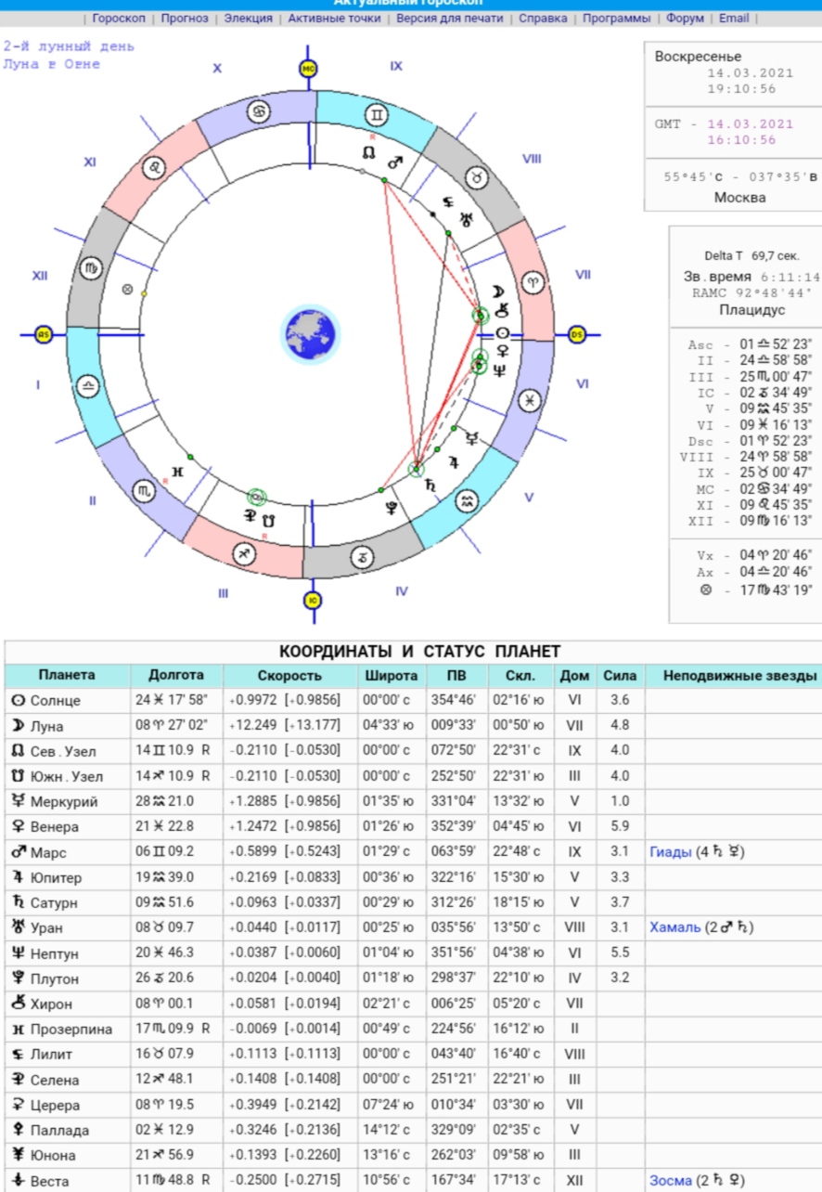Select the Scorpio sign on the zodiac ring

[x=146, y=490]
